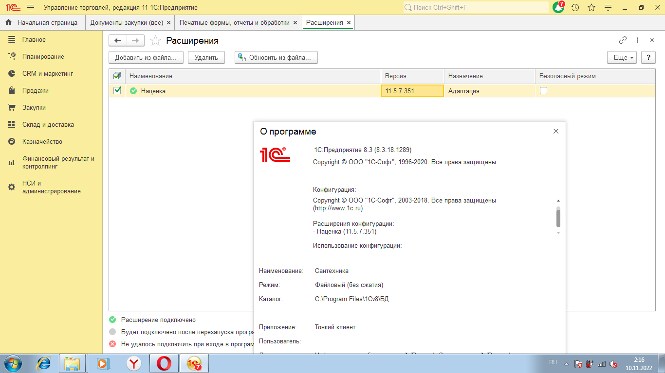
Task: Launch Yandex browser from taskbar
Action: 133,363
